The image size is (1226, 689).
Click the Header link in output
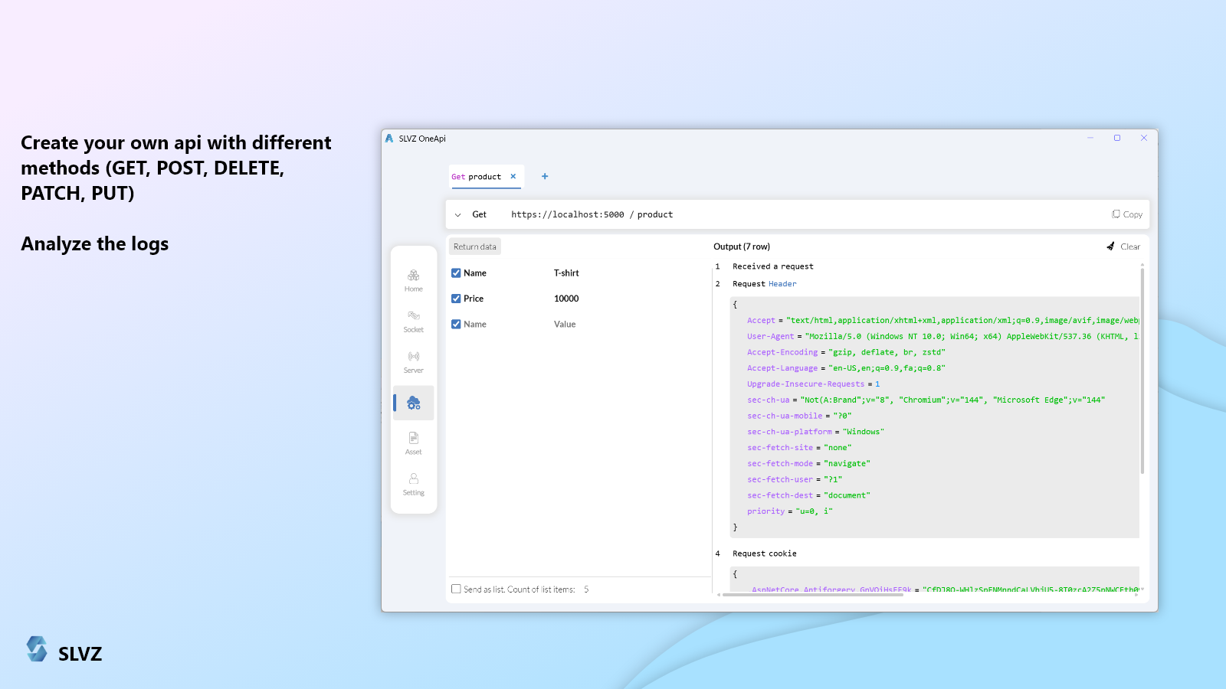coord(782,284)
